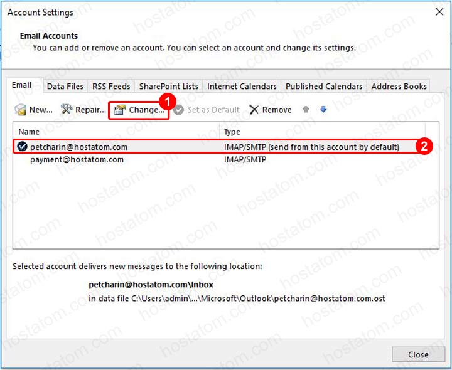Select the Published Calendars tab
The width and height of the screenshot is (452, 370).
tap(324, 87)
